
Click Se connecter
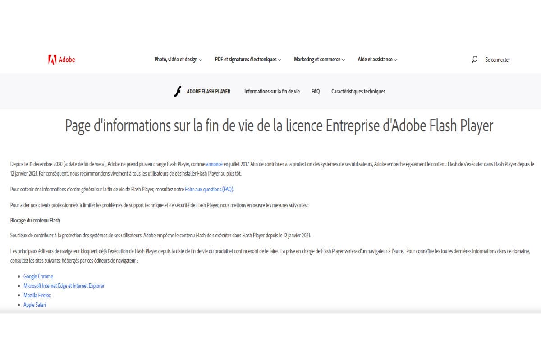(497, 59)
